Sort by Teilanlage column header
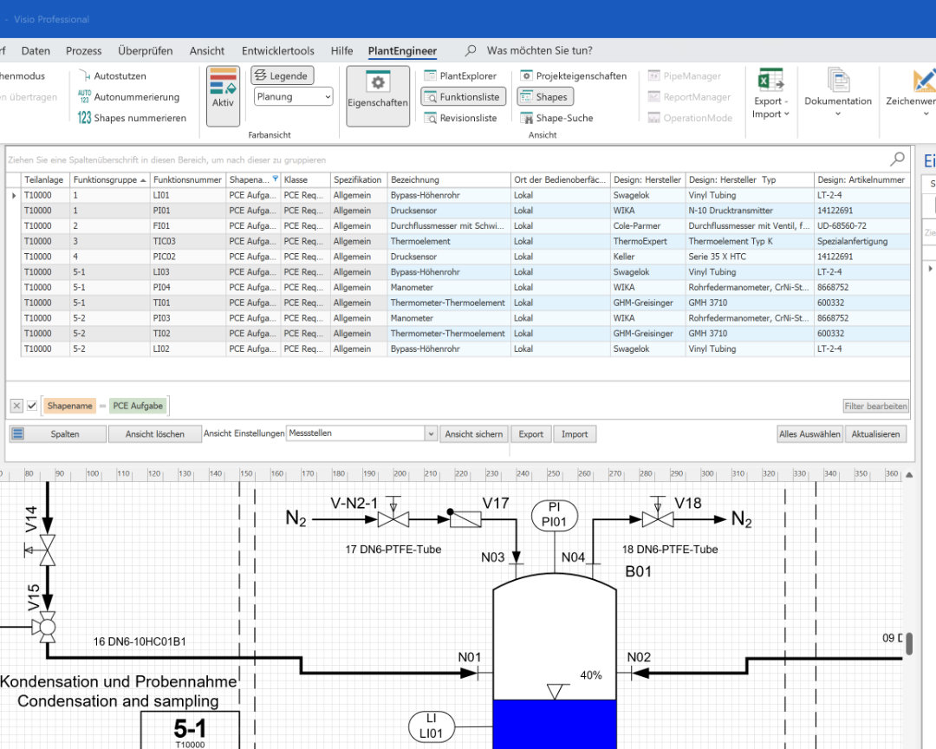This screenshot has height=749, width=936. click(45, 179)
